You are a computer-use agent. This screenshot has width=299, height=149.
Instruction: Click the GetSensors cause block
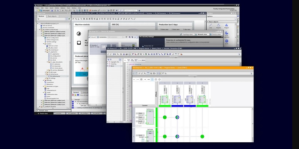150,117
